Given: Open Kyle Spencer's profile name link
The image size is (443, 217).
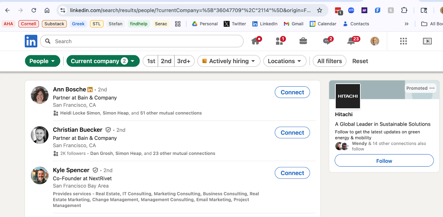Looking at the screenshot, I should (71, 170).
